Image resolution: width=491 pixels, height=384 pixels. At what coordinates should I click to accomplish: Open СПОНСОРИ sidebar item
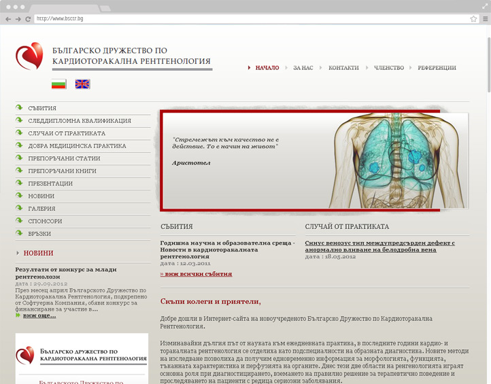(45, 221)
